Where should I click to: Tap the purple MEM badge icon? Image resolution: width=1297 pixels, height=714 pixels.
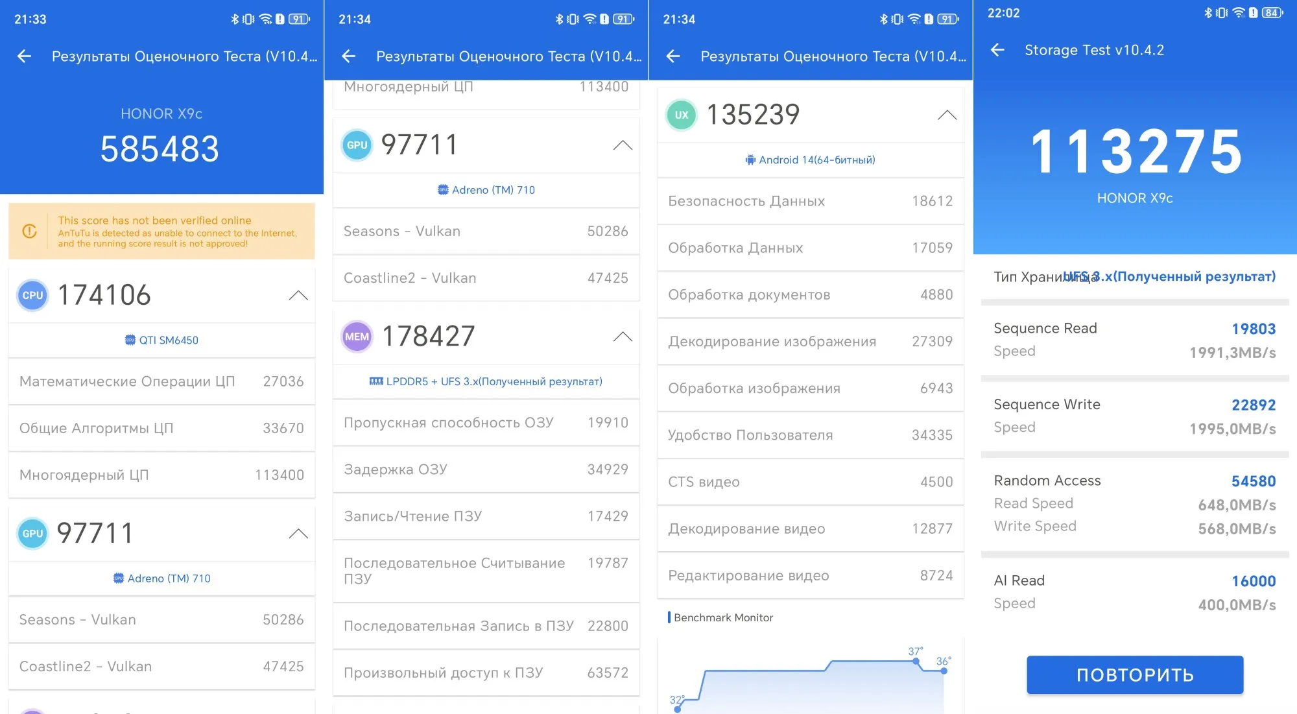pyautogui.click(x=357, y=337)
